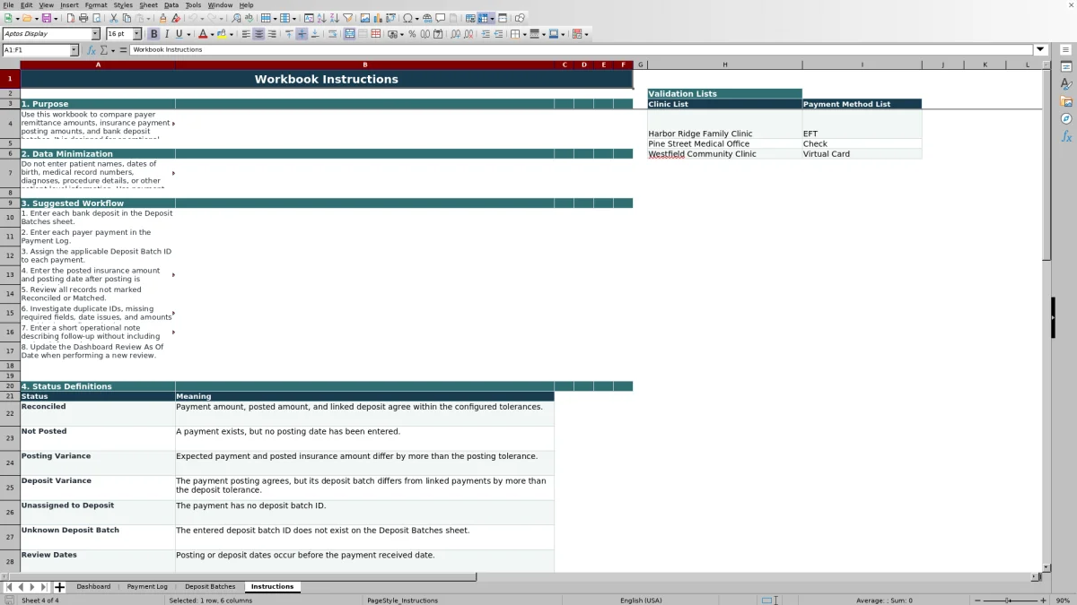Click the Spelling check icon
1077x605 pixels.
pos(249,18)
